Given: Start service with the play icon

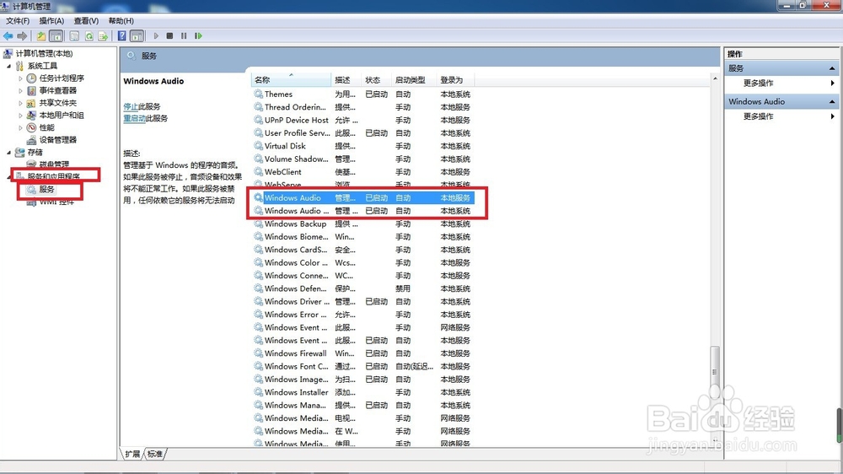Looking at the screenshot, I should tap(156, 36).
